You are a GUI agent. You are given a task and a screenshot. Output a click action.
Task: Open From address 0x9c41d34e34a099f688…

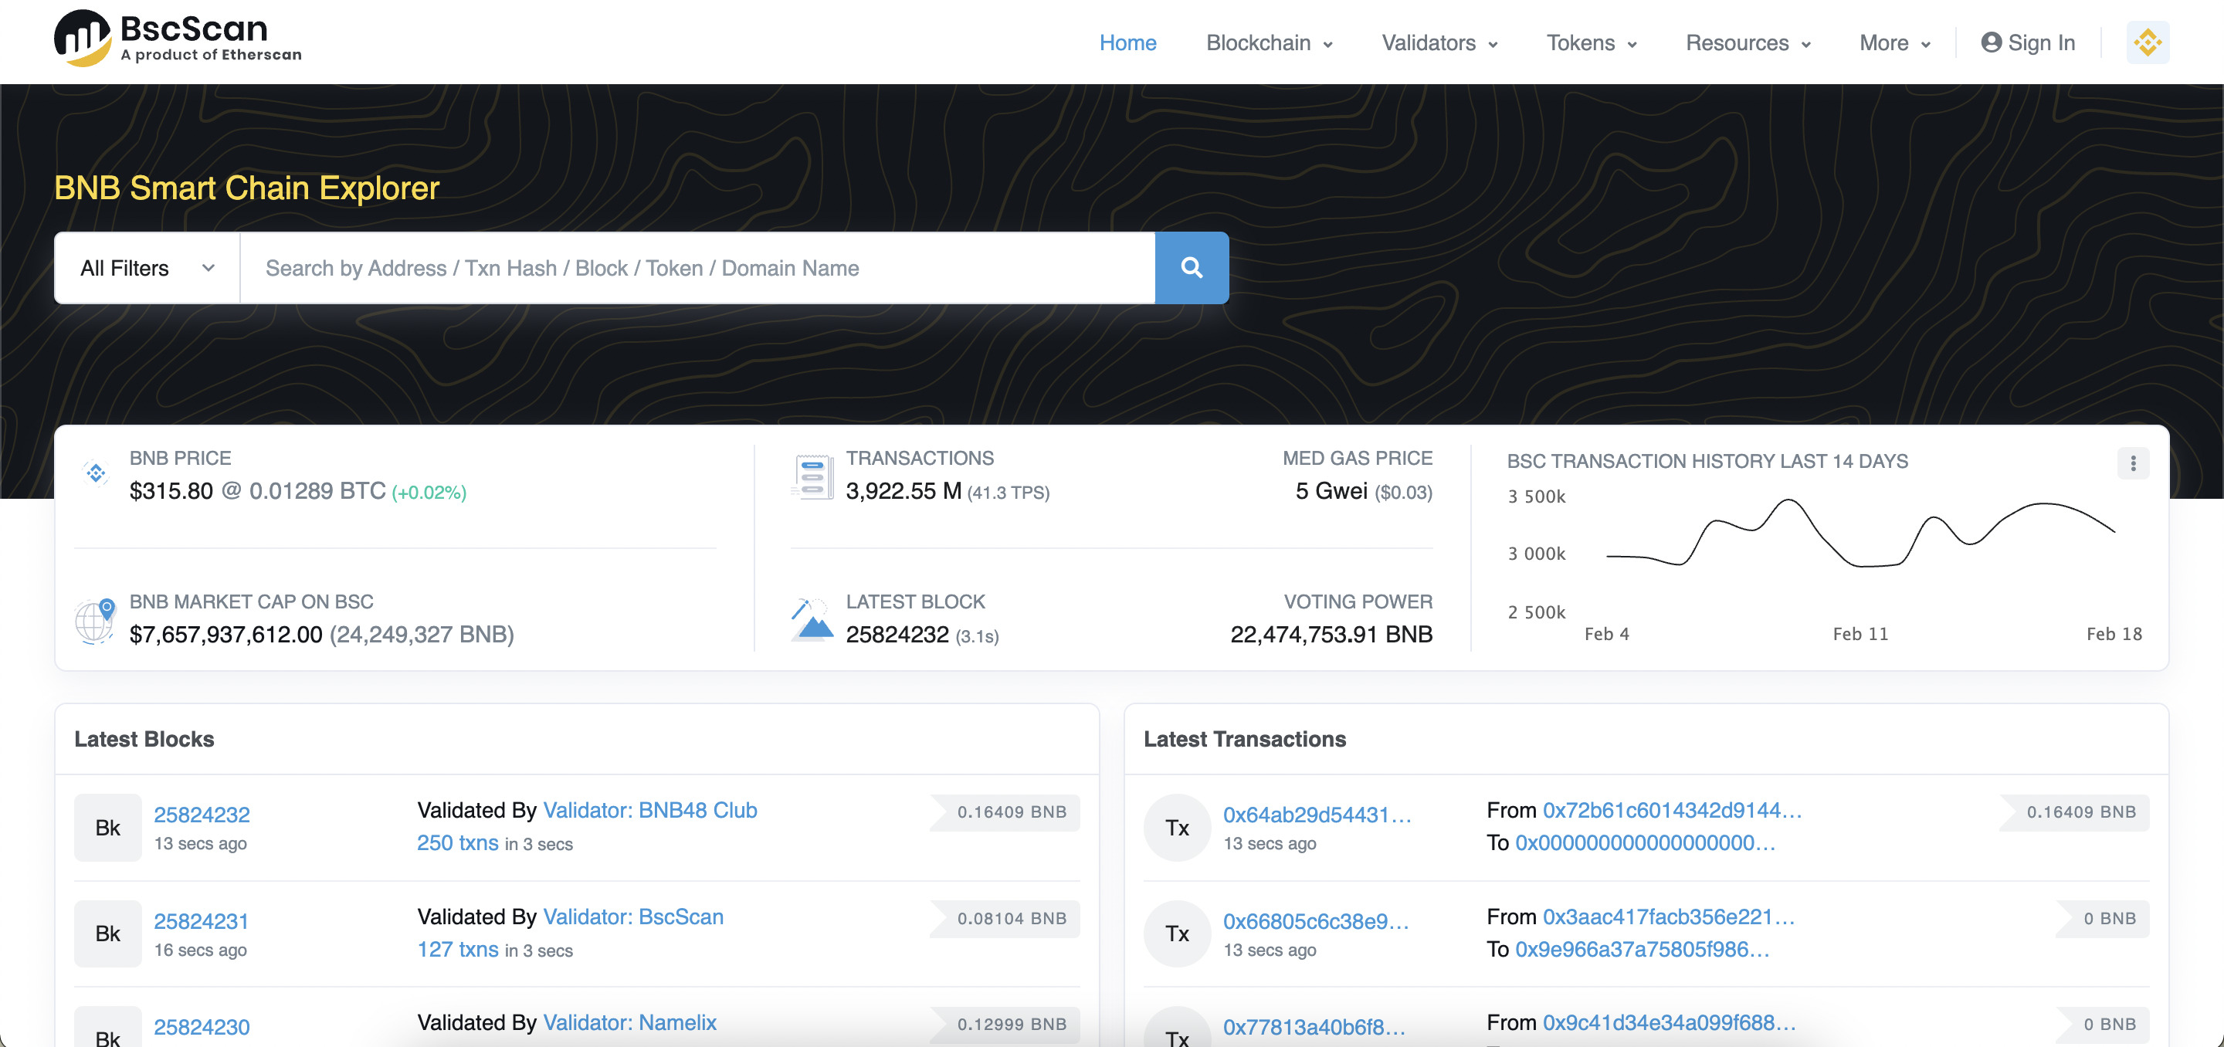point(1670,1022)
